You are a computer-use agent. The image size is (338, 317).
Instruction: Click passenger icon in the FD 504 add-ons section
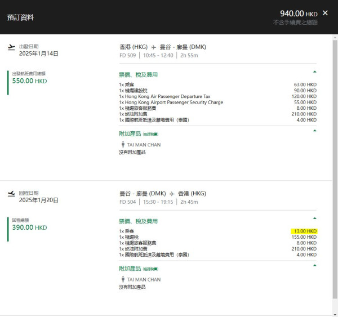pyautogui.click(x=123, y=280)
